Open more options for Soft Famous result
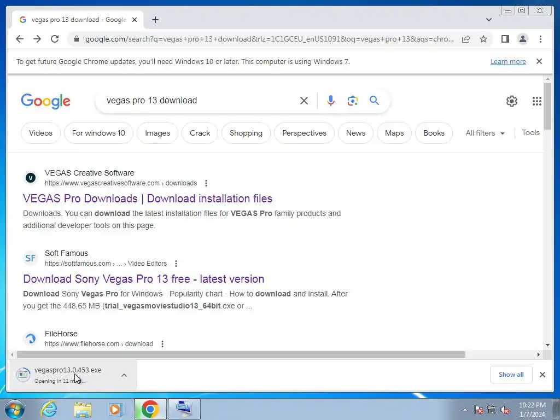 [176, 264]
